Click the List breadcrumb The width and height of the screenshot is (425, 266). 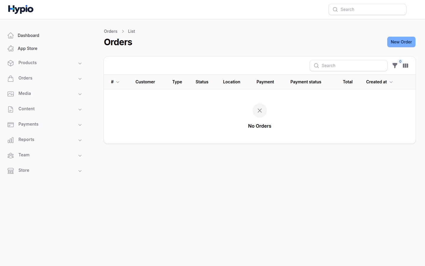132,31
